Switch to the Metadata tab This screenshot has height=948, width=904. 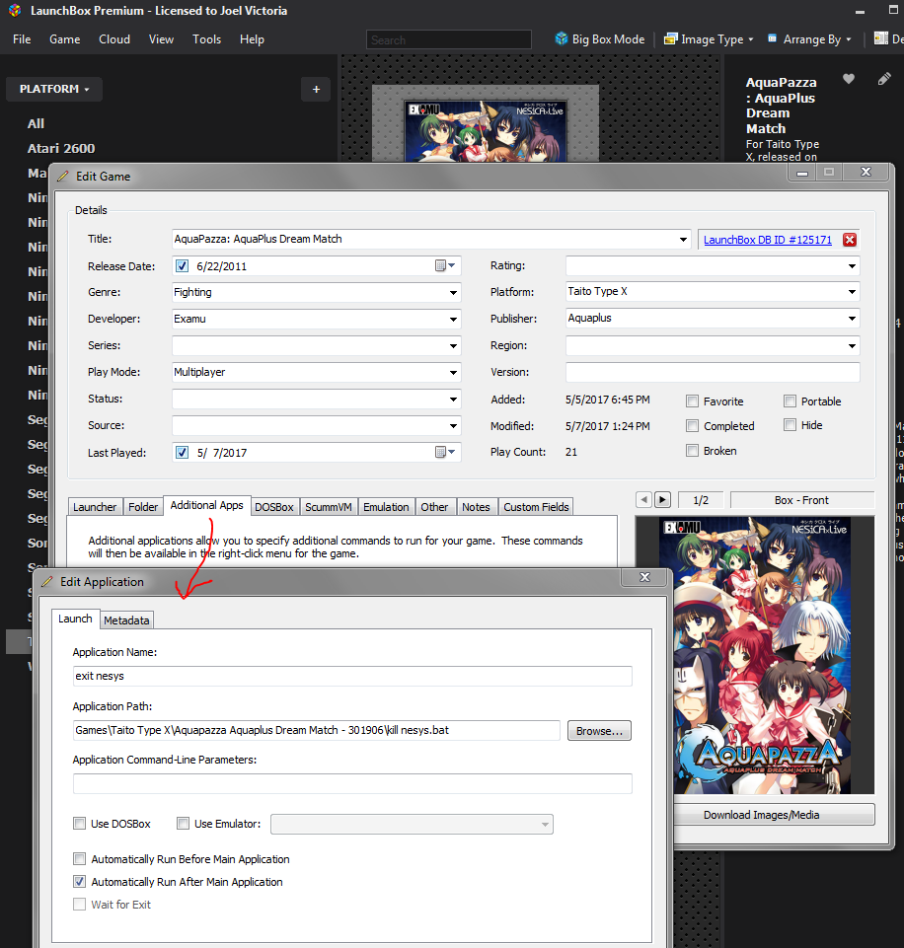126,620
